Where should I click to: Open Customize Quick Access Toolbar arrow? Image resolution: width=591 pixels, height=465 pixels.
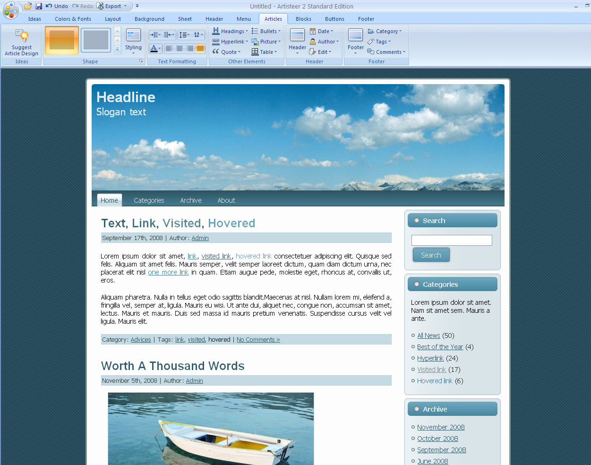click(x=137, y=6)
